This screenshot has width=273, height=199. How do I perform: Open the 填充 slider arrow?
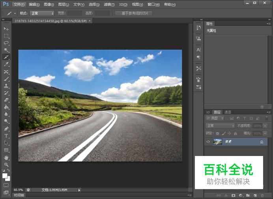[x=265, y=133]
